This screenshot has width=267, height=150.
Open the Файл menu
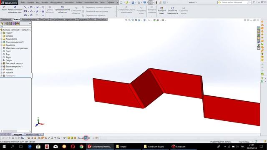click(23, 2)
